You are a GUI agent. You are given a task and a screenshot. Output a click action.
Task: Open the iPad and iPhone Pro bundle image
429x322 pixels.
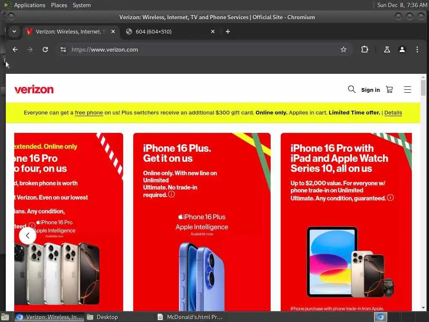(x=350, y=262)
